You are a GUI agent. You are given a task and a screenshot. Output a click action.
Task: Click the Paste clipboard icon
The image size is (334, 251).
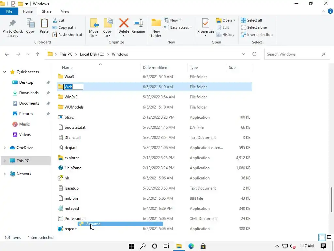coord(44,23)
